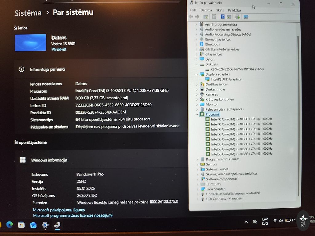This screenshot has width=315, height=236.
Task: Expand the Tīkla adapteri category
Action: (x=197, y=189)
